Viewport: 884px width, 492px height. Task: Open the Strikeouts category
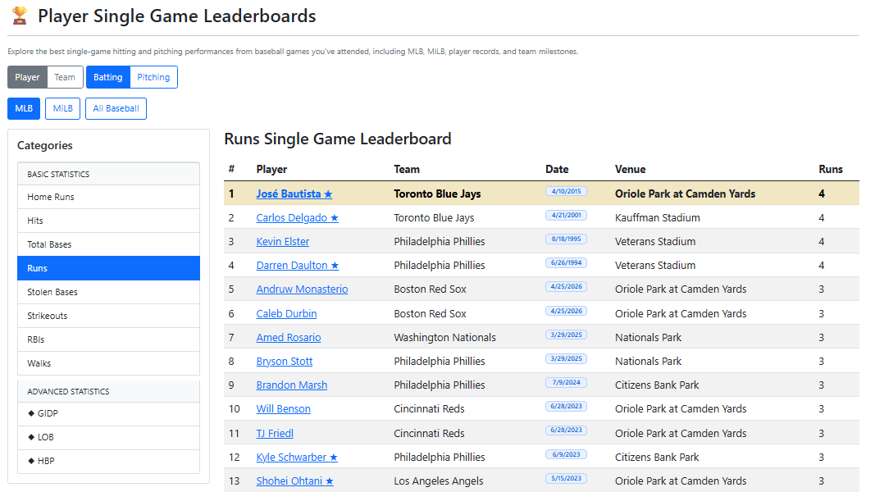coord(109,316)
